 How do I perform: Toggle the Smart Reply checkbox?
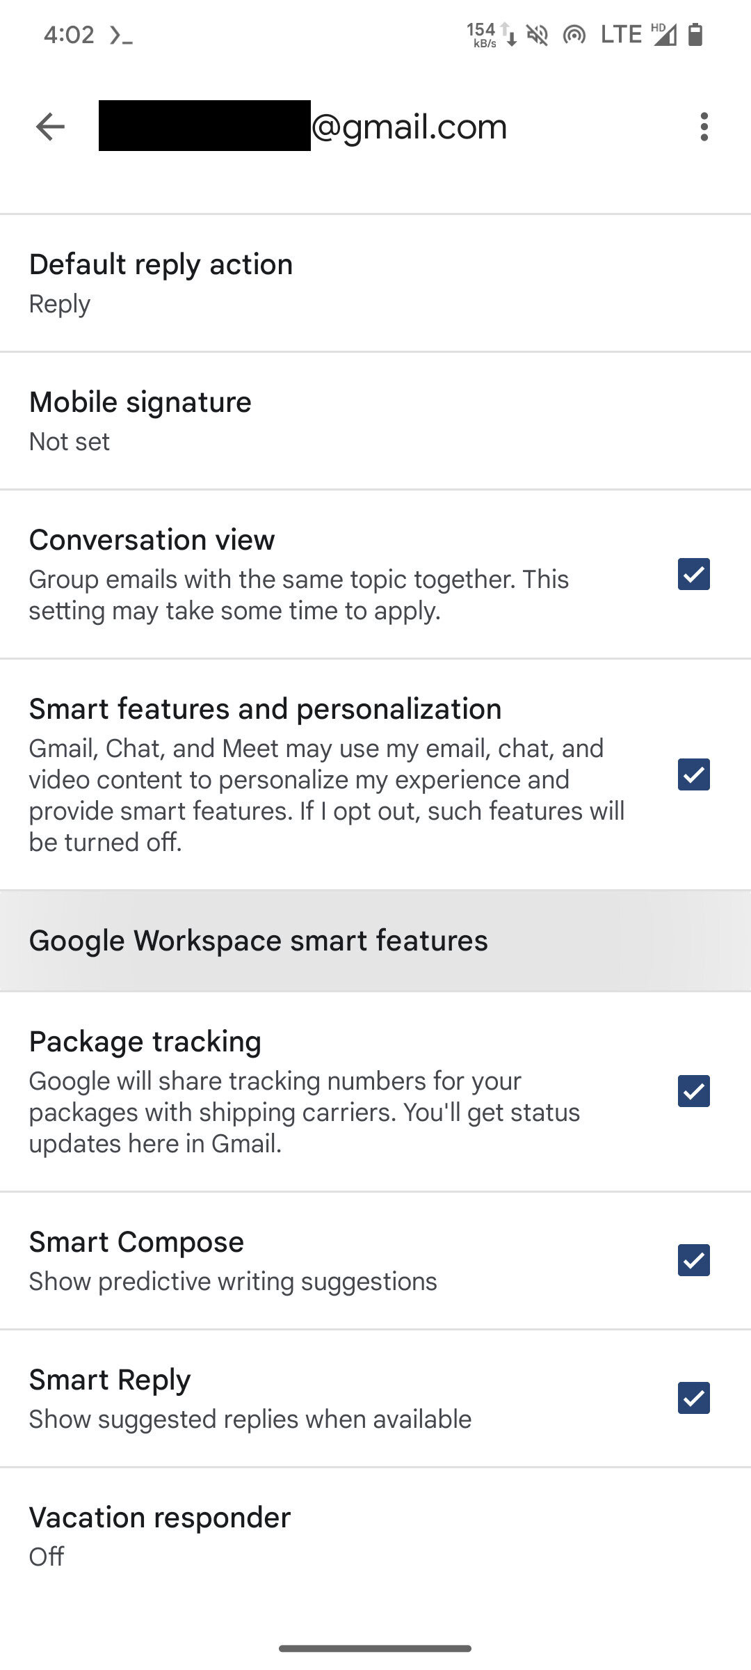[x=693, y=1398]
